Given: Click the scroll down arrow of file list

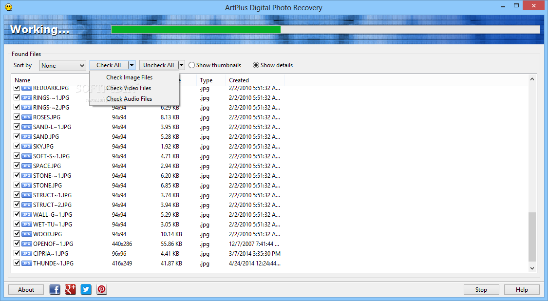Looking at the screenshot, I should 532,268.
